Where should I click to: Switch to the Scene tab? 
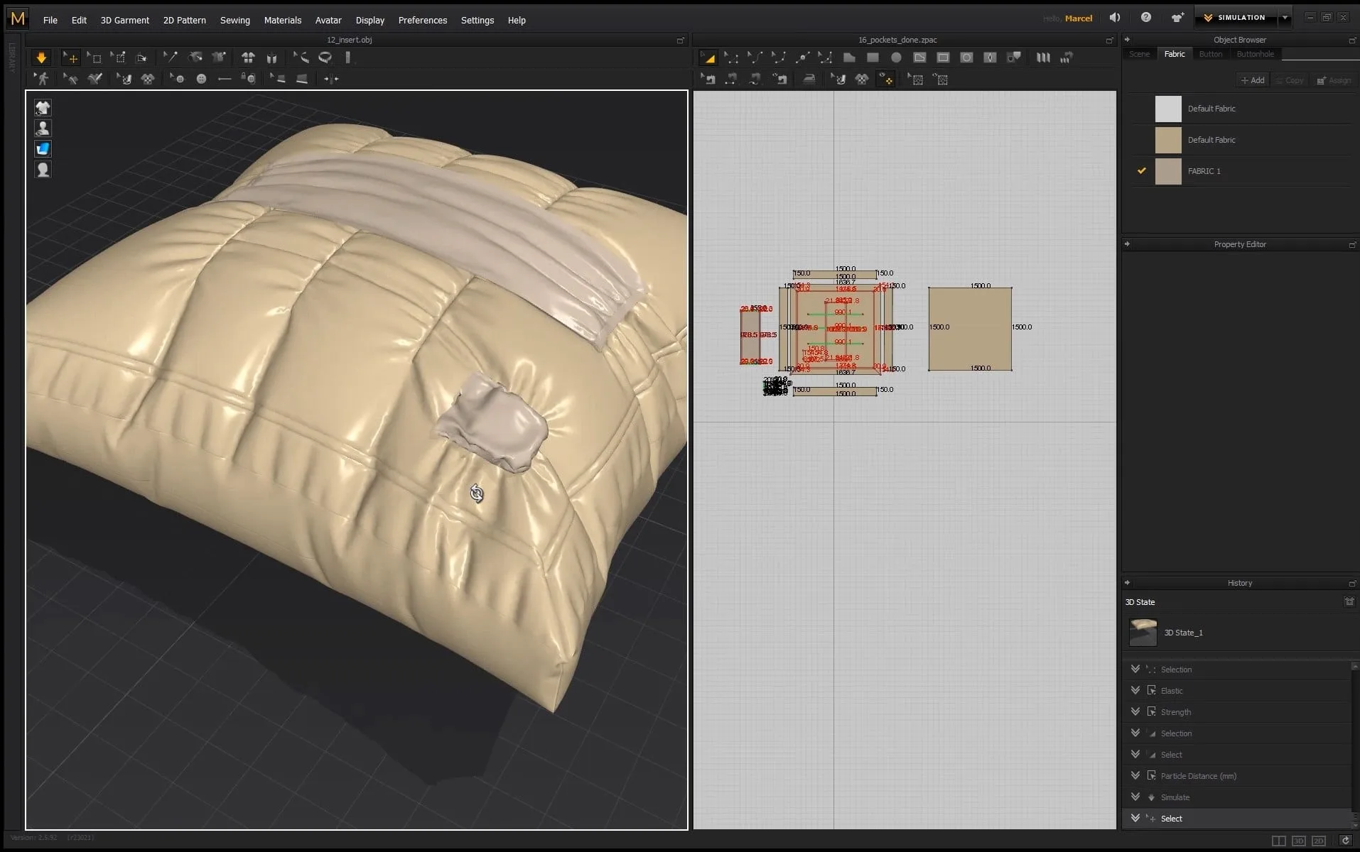point(1139,54)
